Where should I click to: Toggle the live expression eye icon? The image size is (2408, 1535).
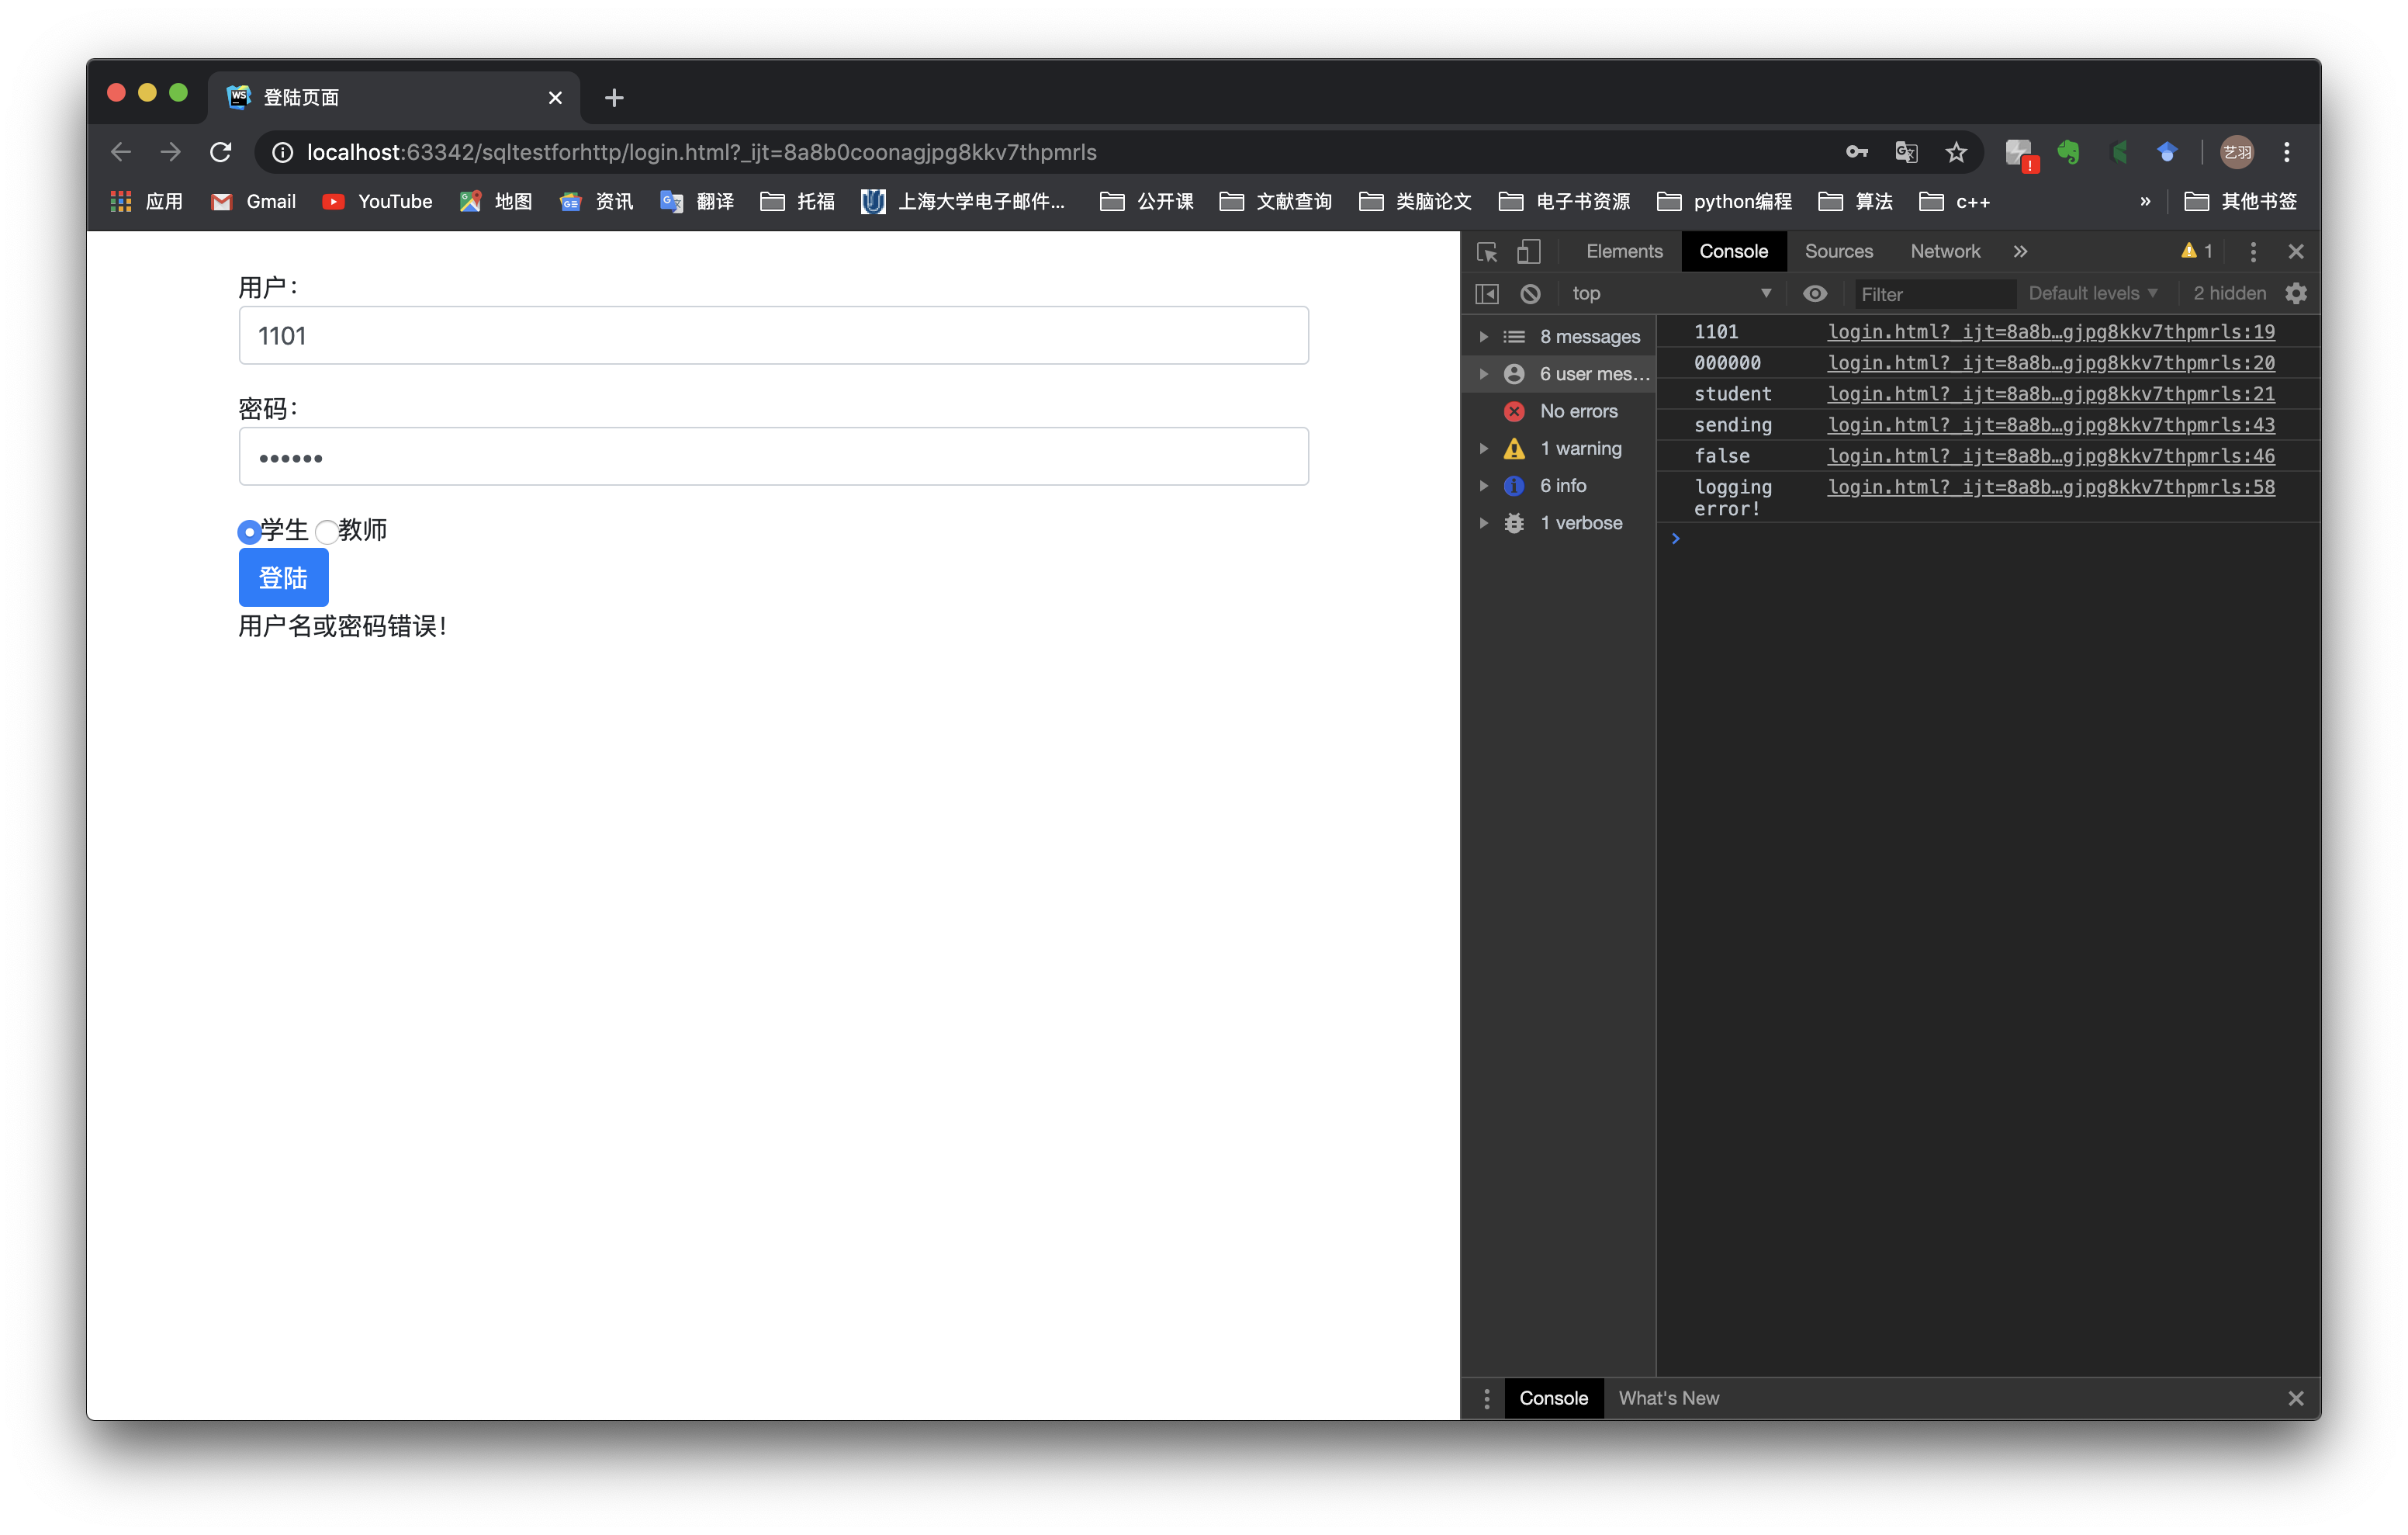coord(1814,294)
